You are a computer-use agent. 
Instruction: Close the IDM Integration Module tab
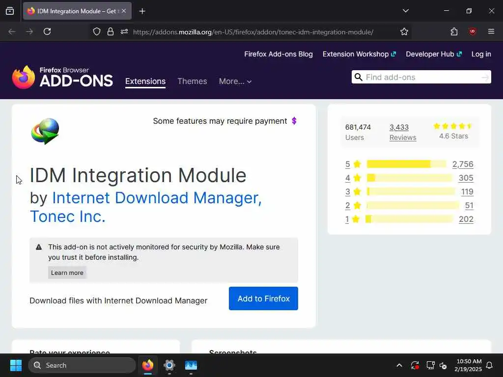[124, 11]
